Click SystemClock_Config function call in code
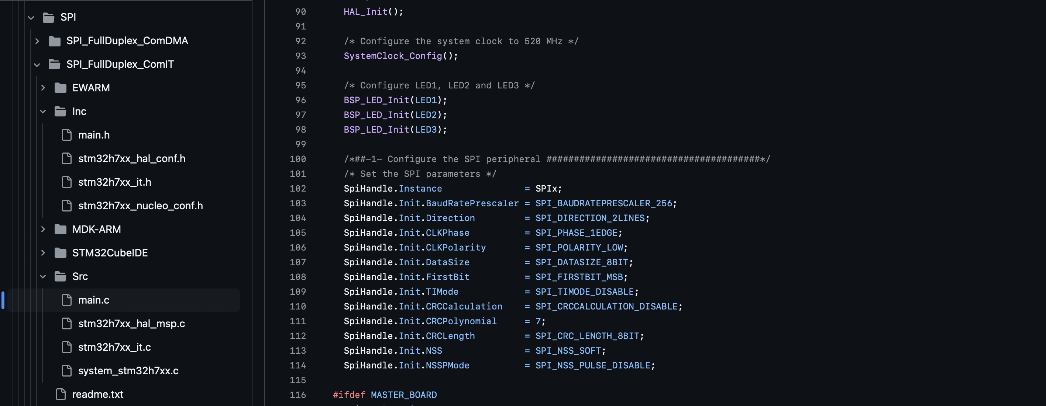This screenshot has height=406, width=1046. tap(392, 56)
